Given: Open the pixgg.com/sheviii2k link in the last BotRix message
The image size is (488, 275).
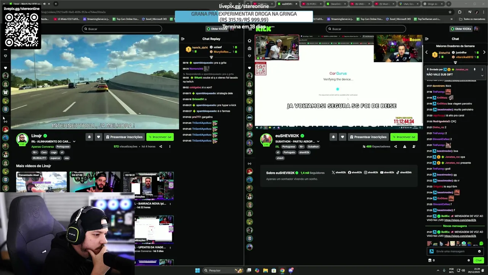Looking at the screenshot, I should pos(460,236).
